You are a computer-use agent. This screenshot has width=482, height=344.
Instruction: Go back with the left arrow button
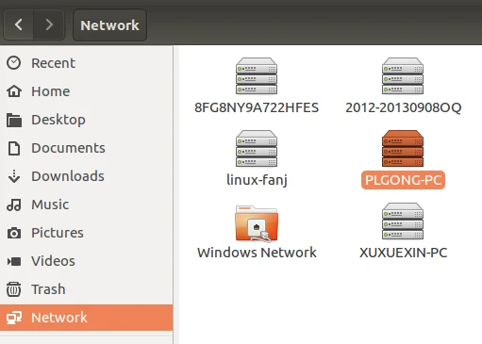19,25
